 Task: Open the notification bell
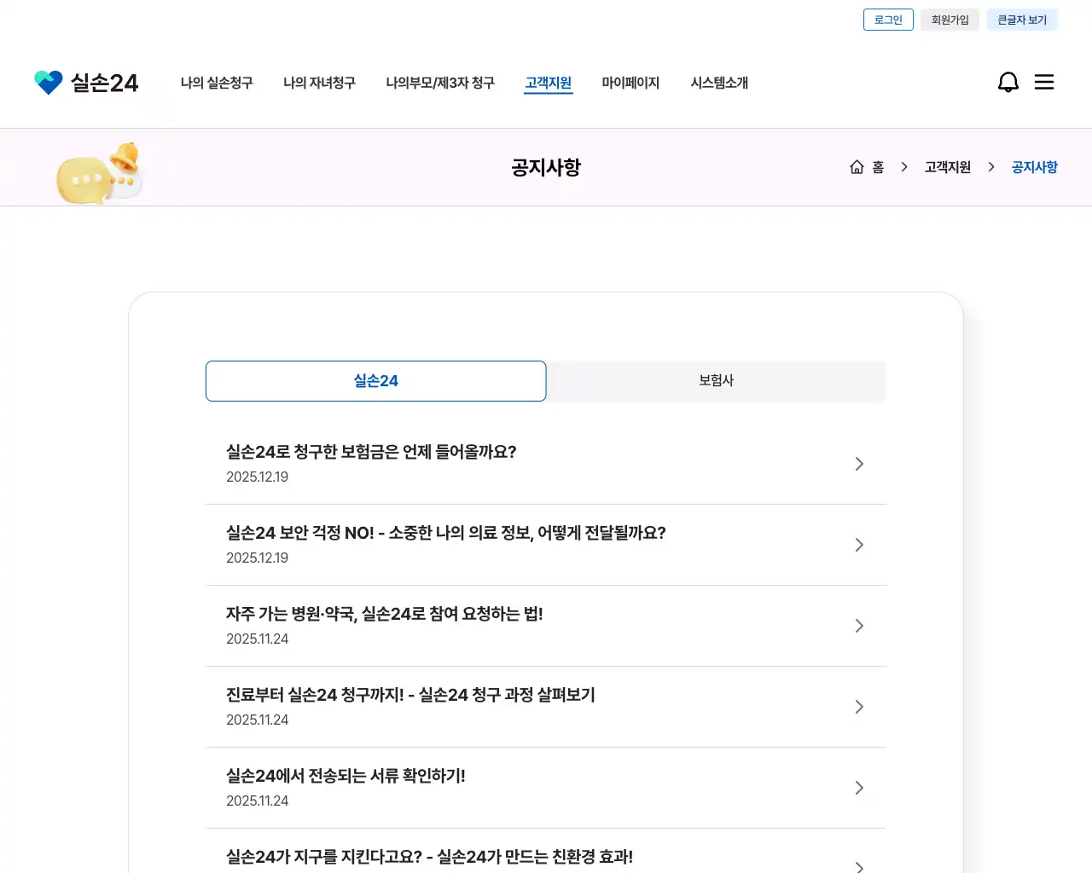[1008, 82]
